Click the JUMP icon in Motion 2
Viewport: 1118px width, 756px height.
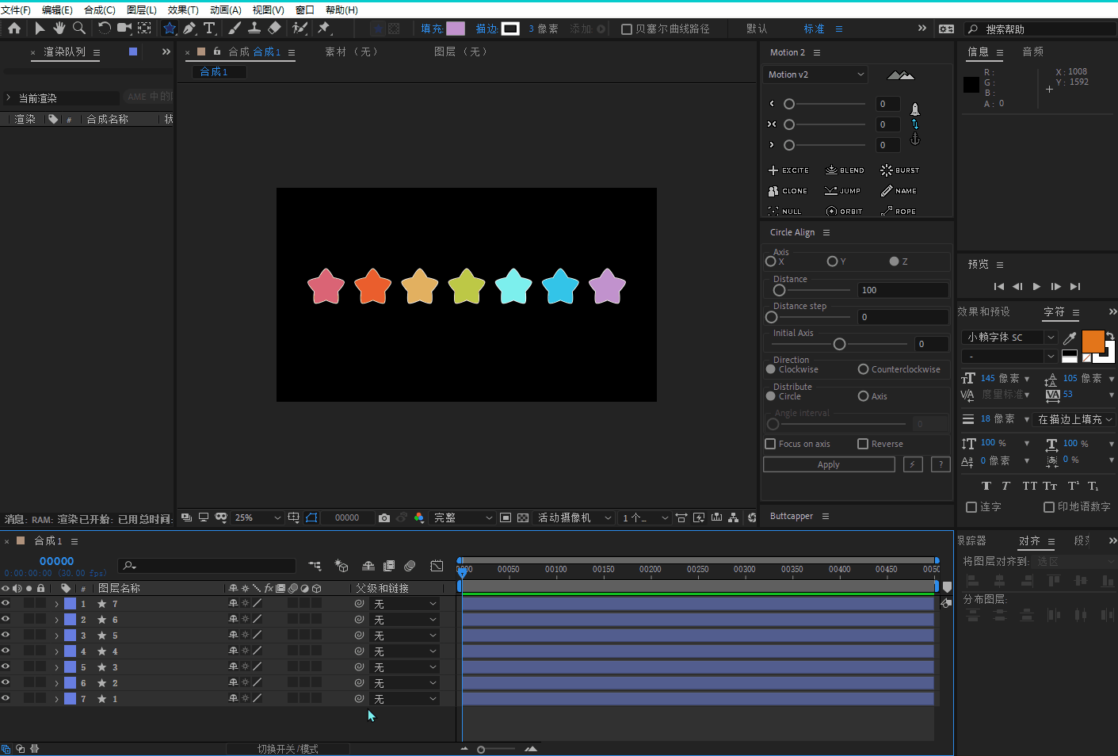[830, 191]
